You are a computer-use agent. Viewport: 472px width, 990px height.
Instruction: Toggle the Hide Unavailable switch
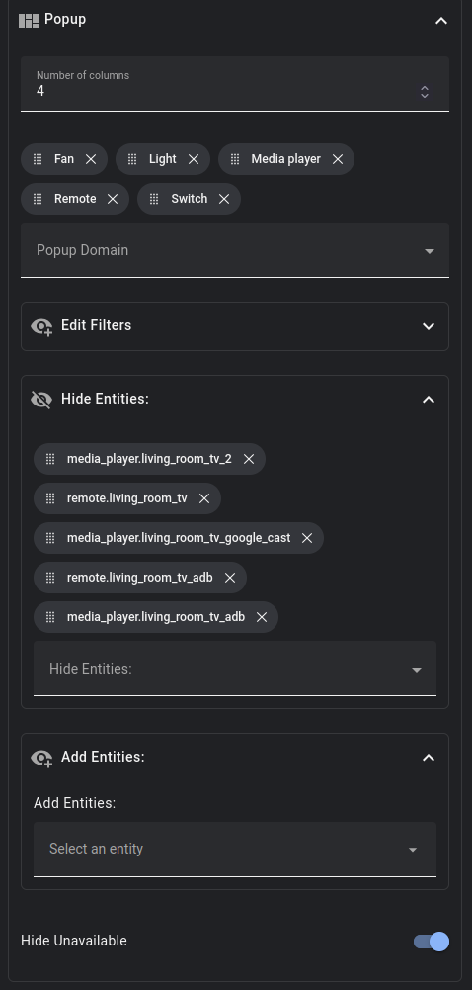432,942
